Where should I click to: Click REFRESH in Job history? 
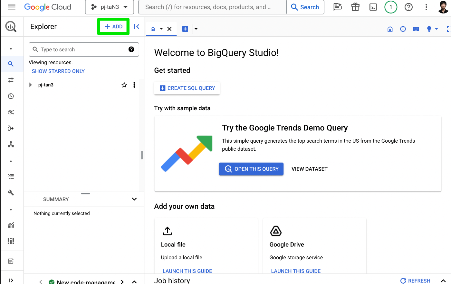point(415,280)
